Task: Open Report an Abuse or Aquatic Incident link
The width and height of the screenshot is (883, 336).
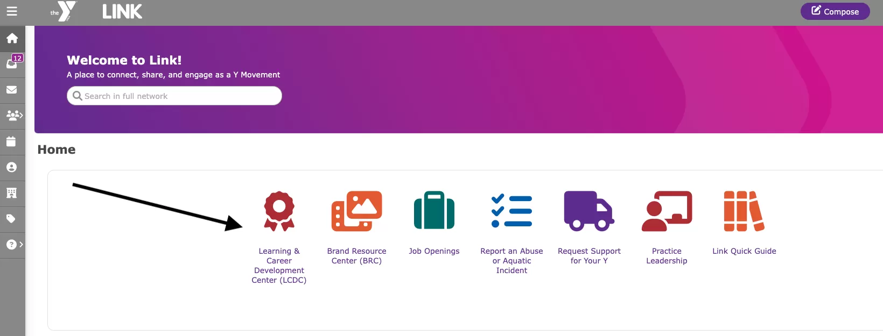Action: pyautogui.click(x=511, y=261)
